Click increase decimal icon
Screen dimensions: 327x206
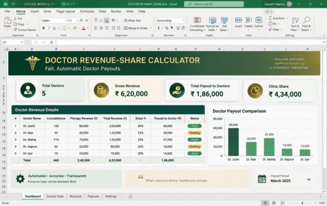coord(178,28)
